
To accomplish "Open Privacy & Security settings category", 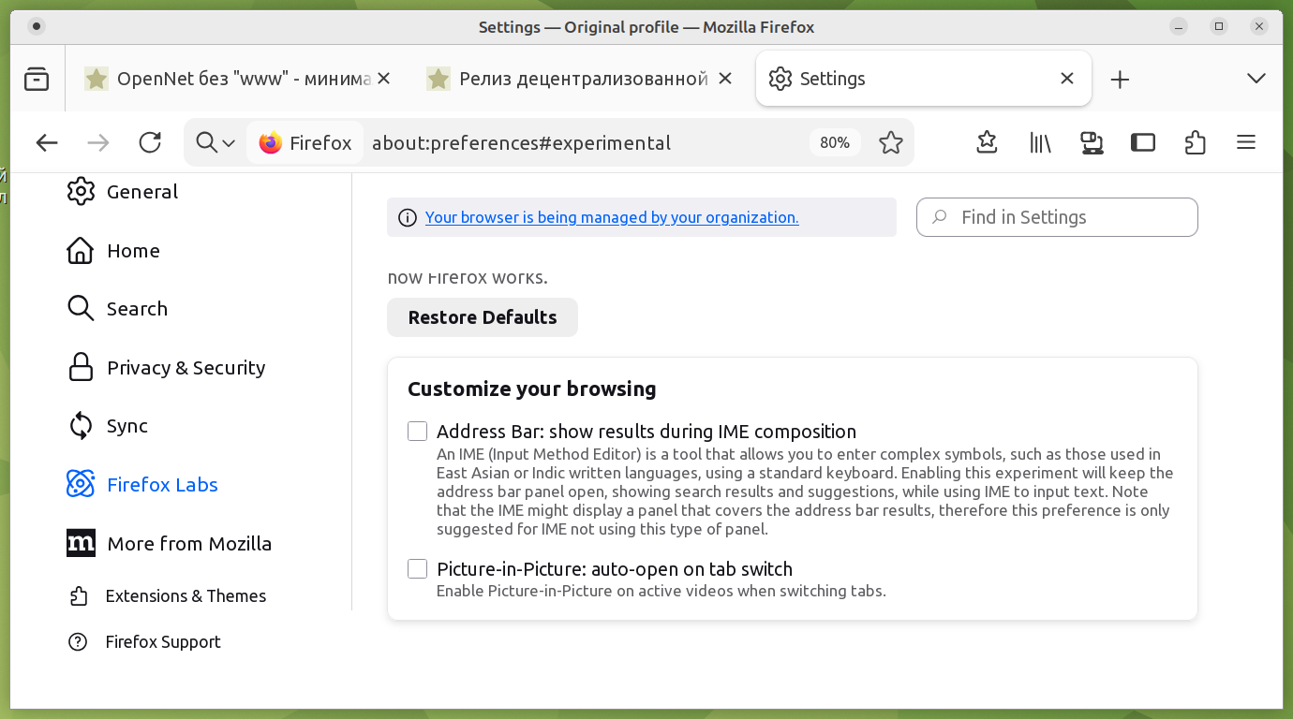I will pos(186,368).
